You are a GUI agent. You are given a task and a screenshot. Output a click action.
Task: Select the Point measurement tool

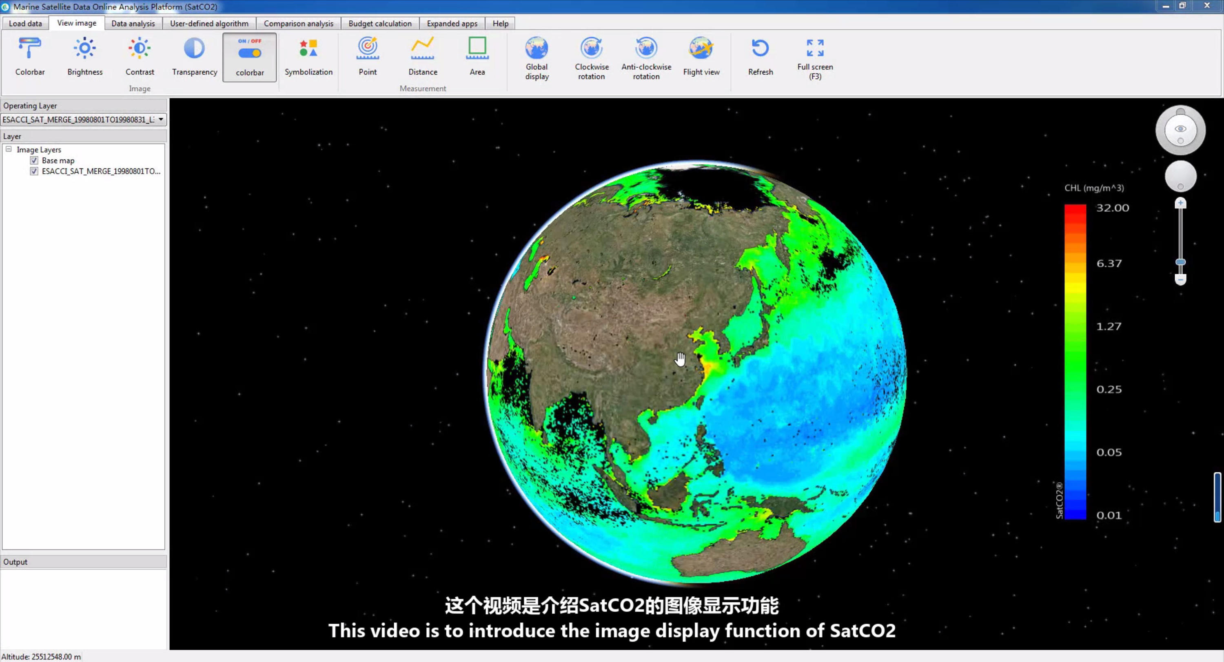[368, 57]
